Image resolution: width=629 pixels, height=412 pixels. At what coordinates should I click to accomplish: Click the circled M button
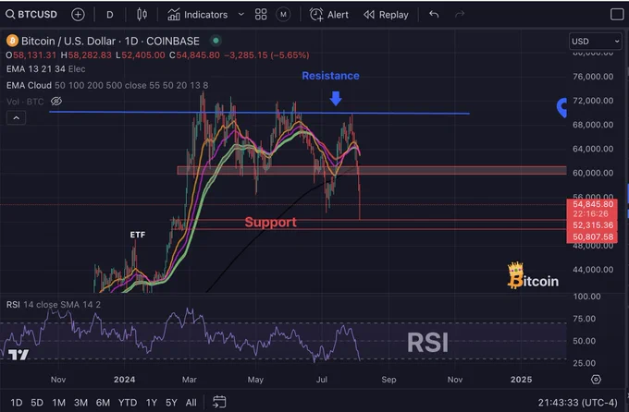pyautogui.click(x=283, y=15)
